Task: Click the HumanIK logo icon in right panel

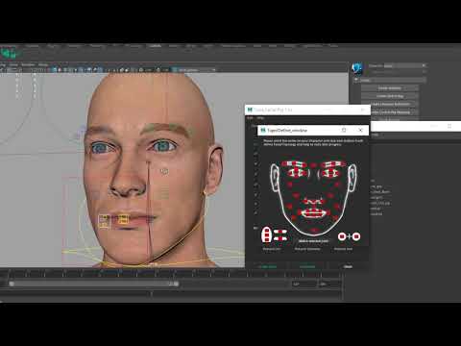Action: pos(357,68)
